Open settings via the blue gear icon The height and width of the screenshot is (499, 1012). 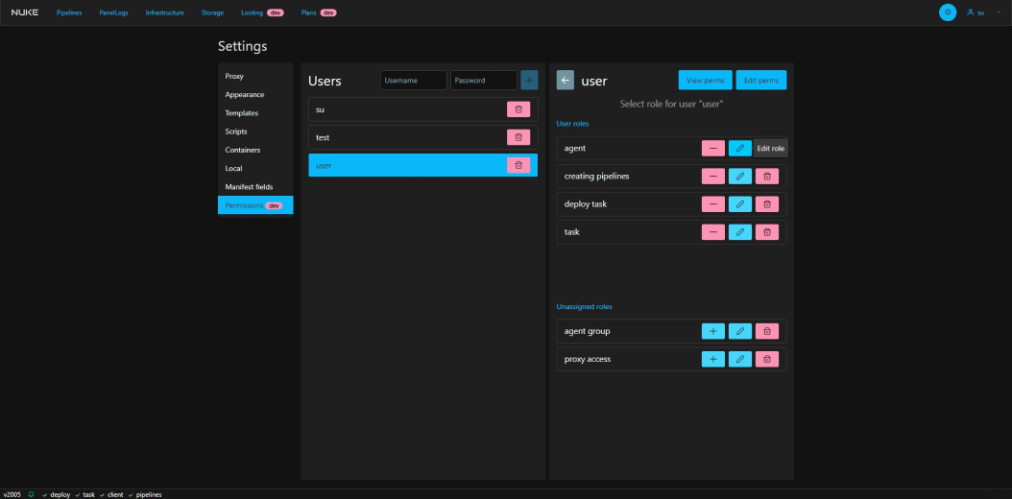(x=948, y=12)
